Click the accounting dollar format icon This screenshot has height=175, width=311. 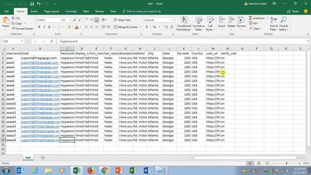pos(147,27)
